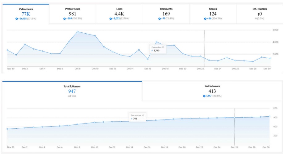Select the Total followers tab
The height and width of the screenshot is (154, 284).
pyautogui.click(x=72, y=91)
